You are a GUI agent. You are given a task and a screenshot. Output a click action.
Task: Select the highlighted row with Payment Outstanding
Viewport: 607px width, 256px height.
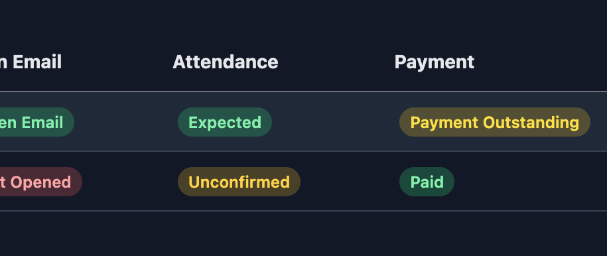click(304, 121)
